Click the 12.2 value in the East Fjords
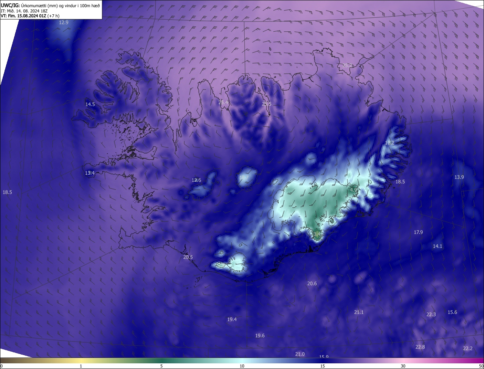Image resolution: width=484 pixels, height=369 pixels. pos(389,143)
